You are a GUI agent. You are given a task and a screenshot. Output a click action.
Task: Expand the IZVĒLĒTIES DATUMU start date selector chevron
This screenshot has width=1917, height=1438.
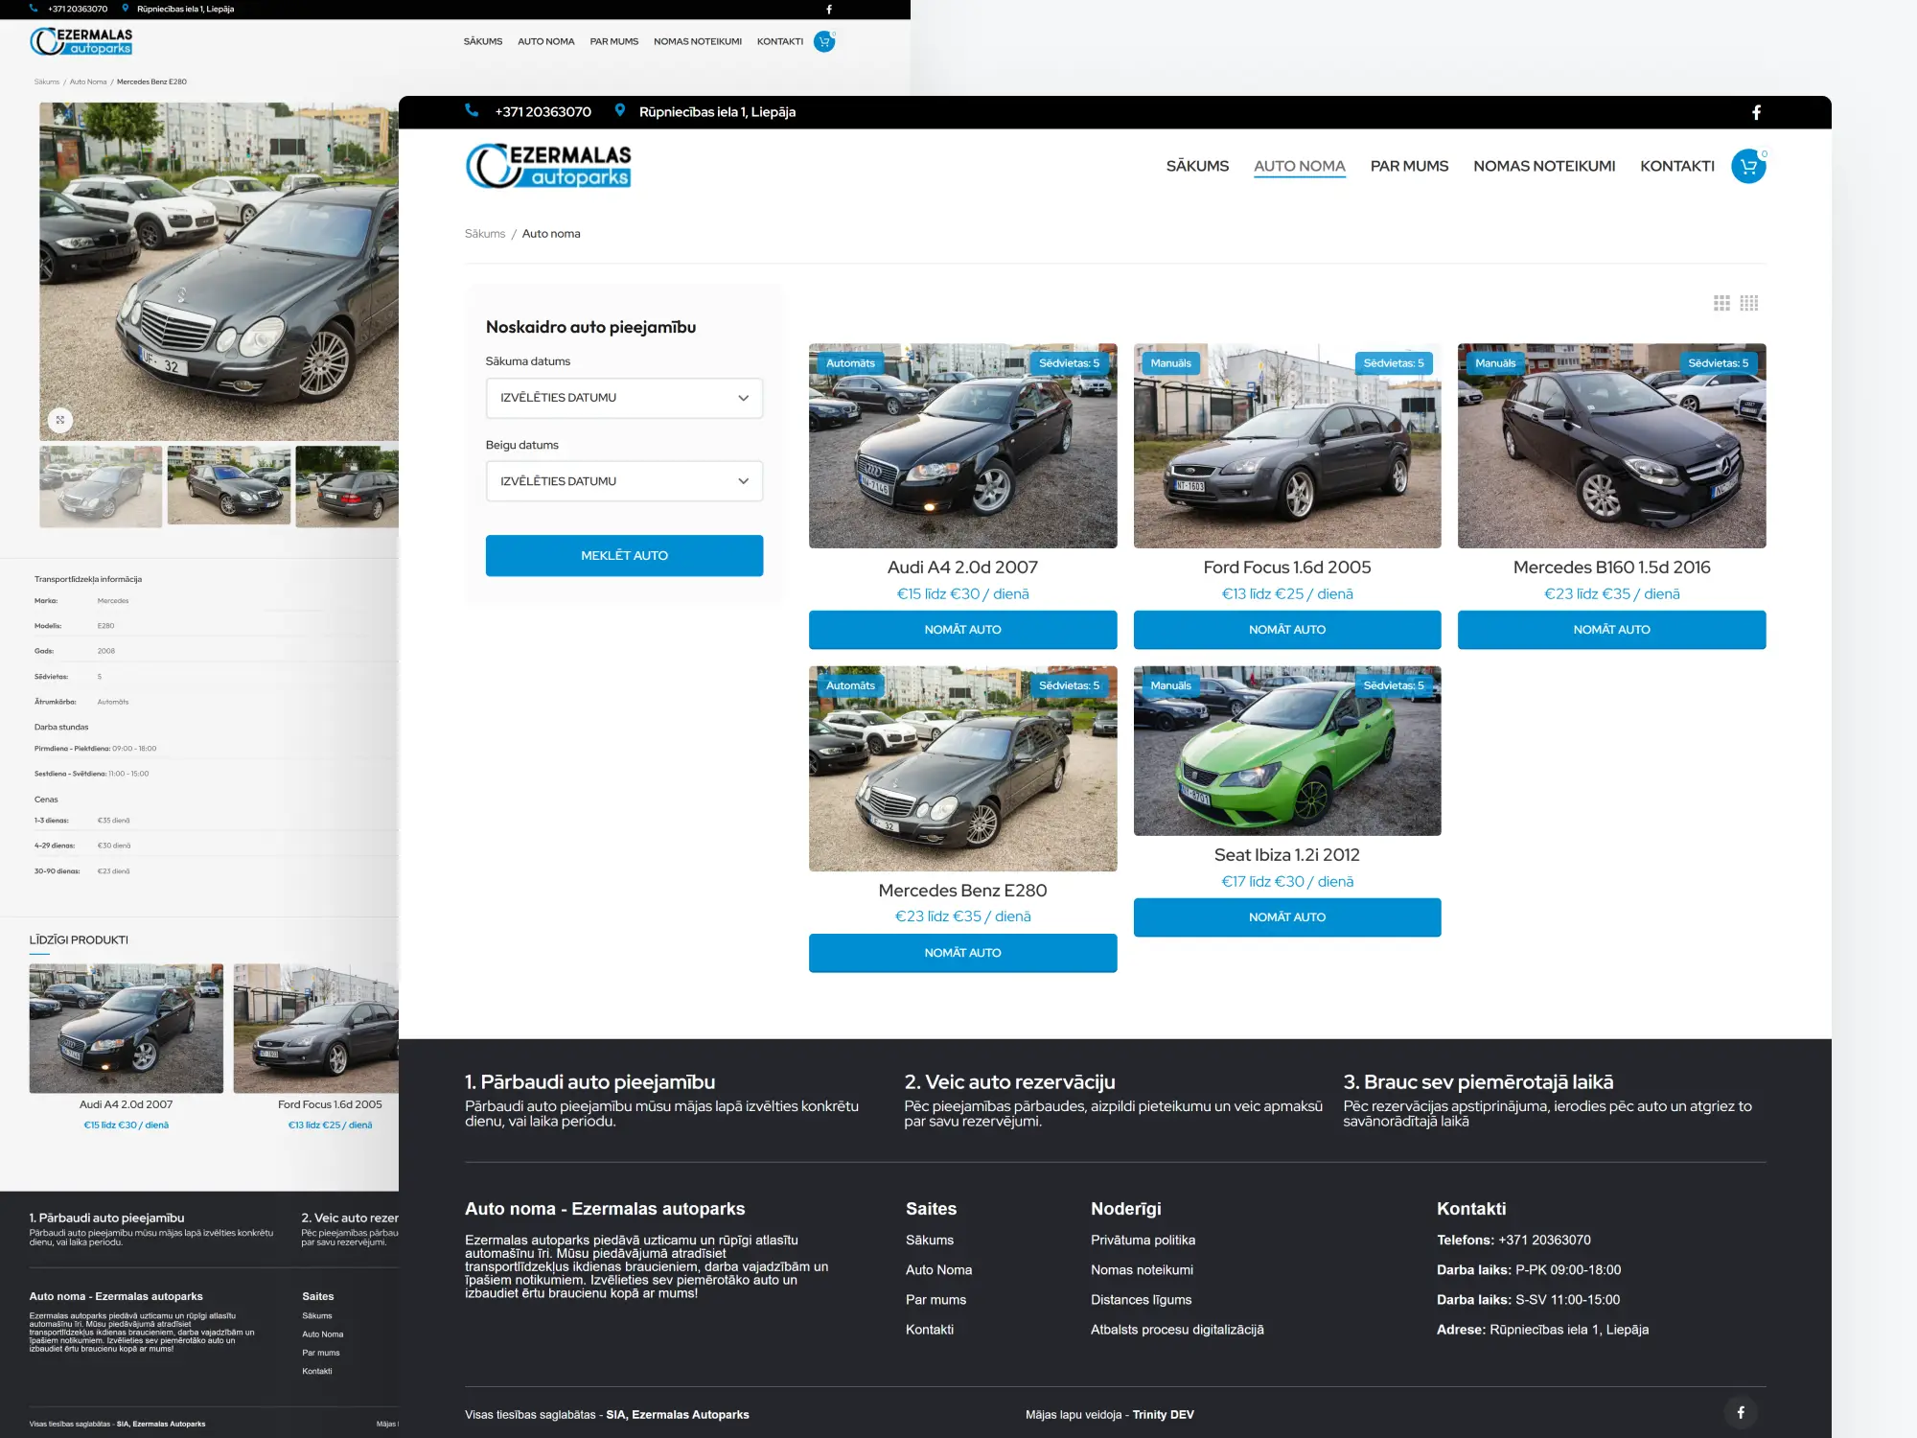coord(742,397)
